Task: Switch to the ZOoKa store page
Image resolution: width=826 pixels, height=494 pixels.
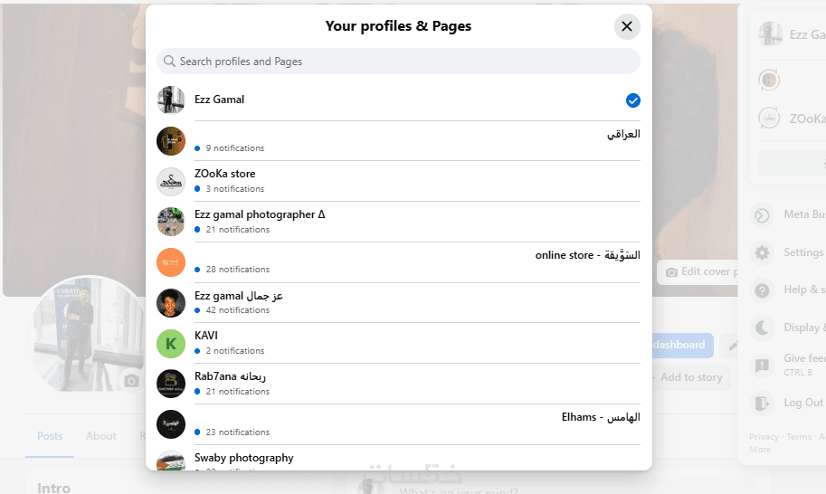Action: coord(224,174)
